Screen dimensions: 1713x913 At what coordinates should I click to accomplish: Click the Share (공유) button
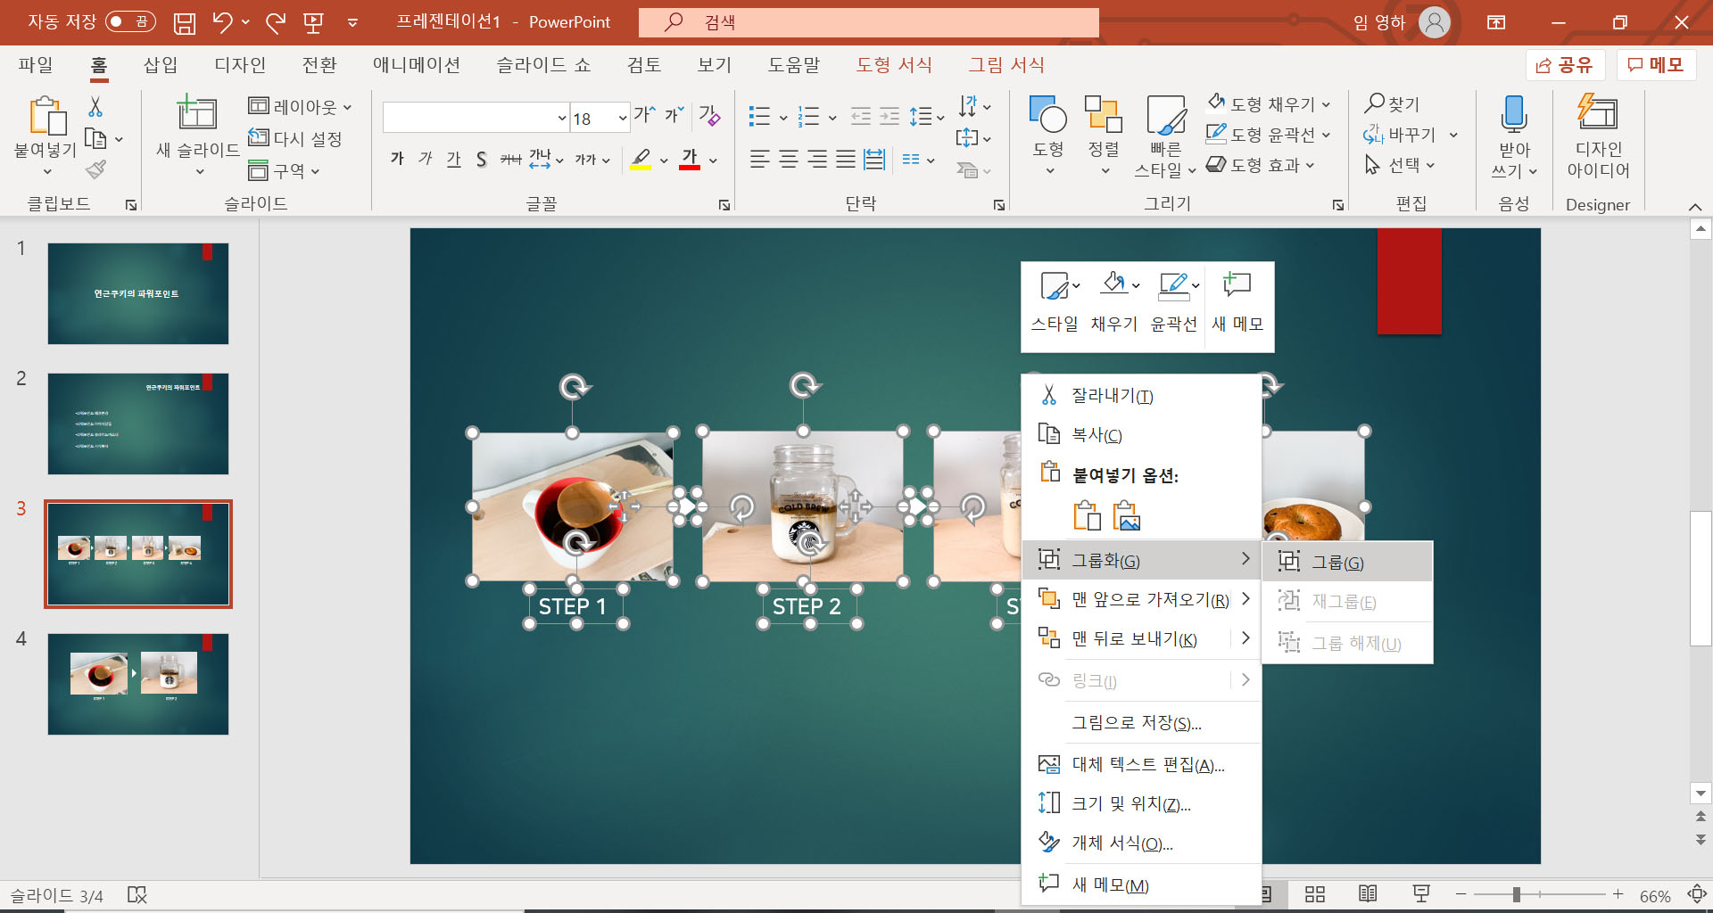click(x=1565, y=64)
